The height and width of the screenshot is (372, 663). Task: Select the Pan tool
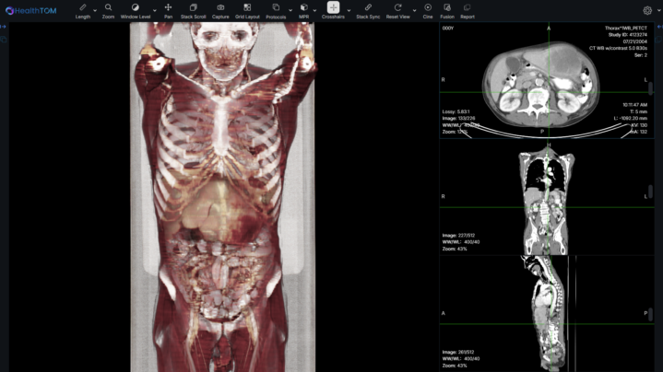(168, 10)
